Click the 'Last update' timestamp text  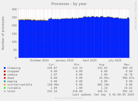coord(103,95)
